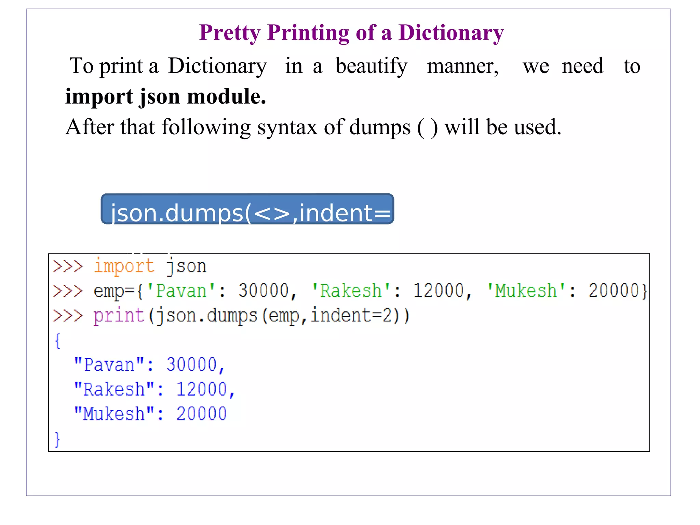
Task: Click the output line '"Rakesh": 12000,'
Action: coord(154,390)
